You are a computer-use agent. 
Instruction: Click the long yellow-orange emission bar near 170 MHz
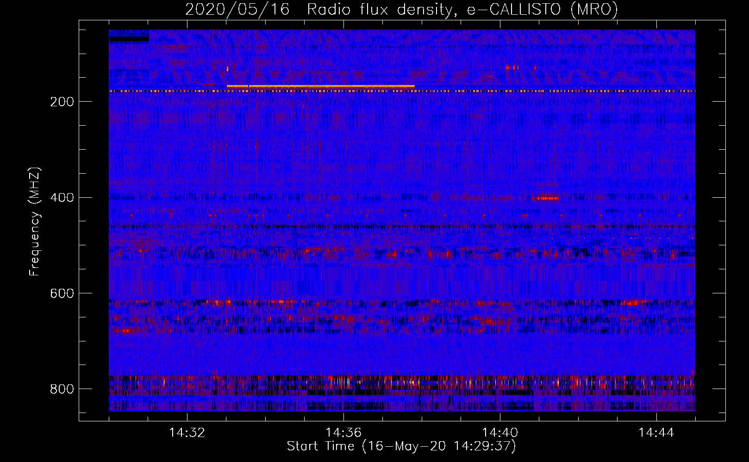pyautogui.click(x=320, y=86)
